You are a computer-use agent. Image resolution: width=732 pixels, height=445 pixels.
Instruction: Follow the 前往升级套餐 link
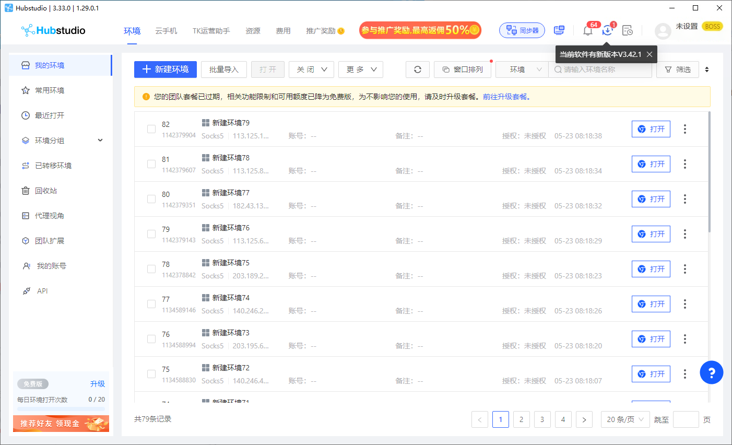[x=506, y=97]
